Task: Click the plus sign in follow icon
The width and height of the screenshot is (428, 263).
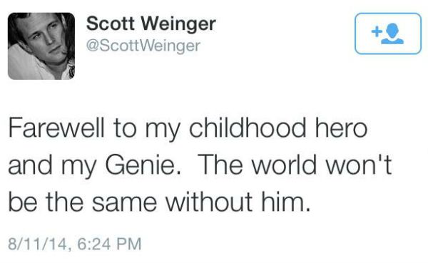Action: tap(377, 31)
